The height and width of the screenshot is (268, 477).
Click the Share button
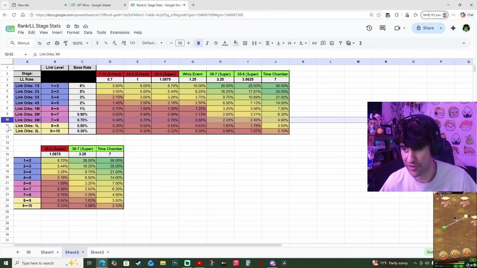[425, 28]
